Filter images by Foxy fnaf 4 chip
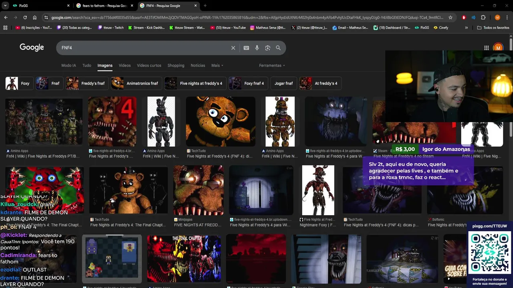Viewport: 513px width, 288px height. pyautogui.click(x=248, y=84)
